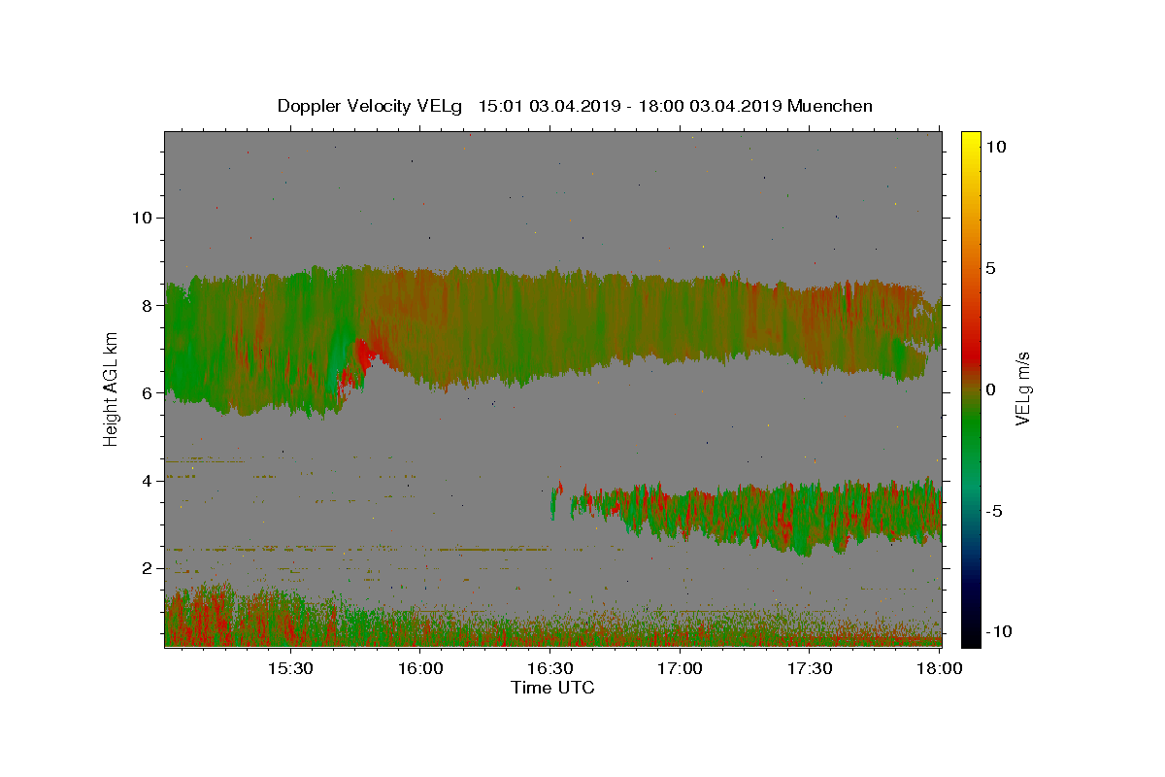1165x777 pixels.
Task: Click the height axis label 4
Action: coord(148,480)
